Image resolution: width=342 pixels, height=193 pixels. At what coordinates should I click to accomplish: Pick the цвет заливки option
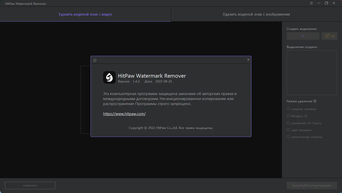pyautogui.click(x=299, y=130)
